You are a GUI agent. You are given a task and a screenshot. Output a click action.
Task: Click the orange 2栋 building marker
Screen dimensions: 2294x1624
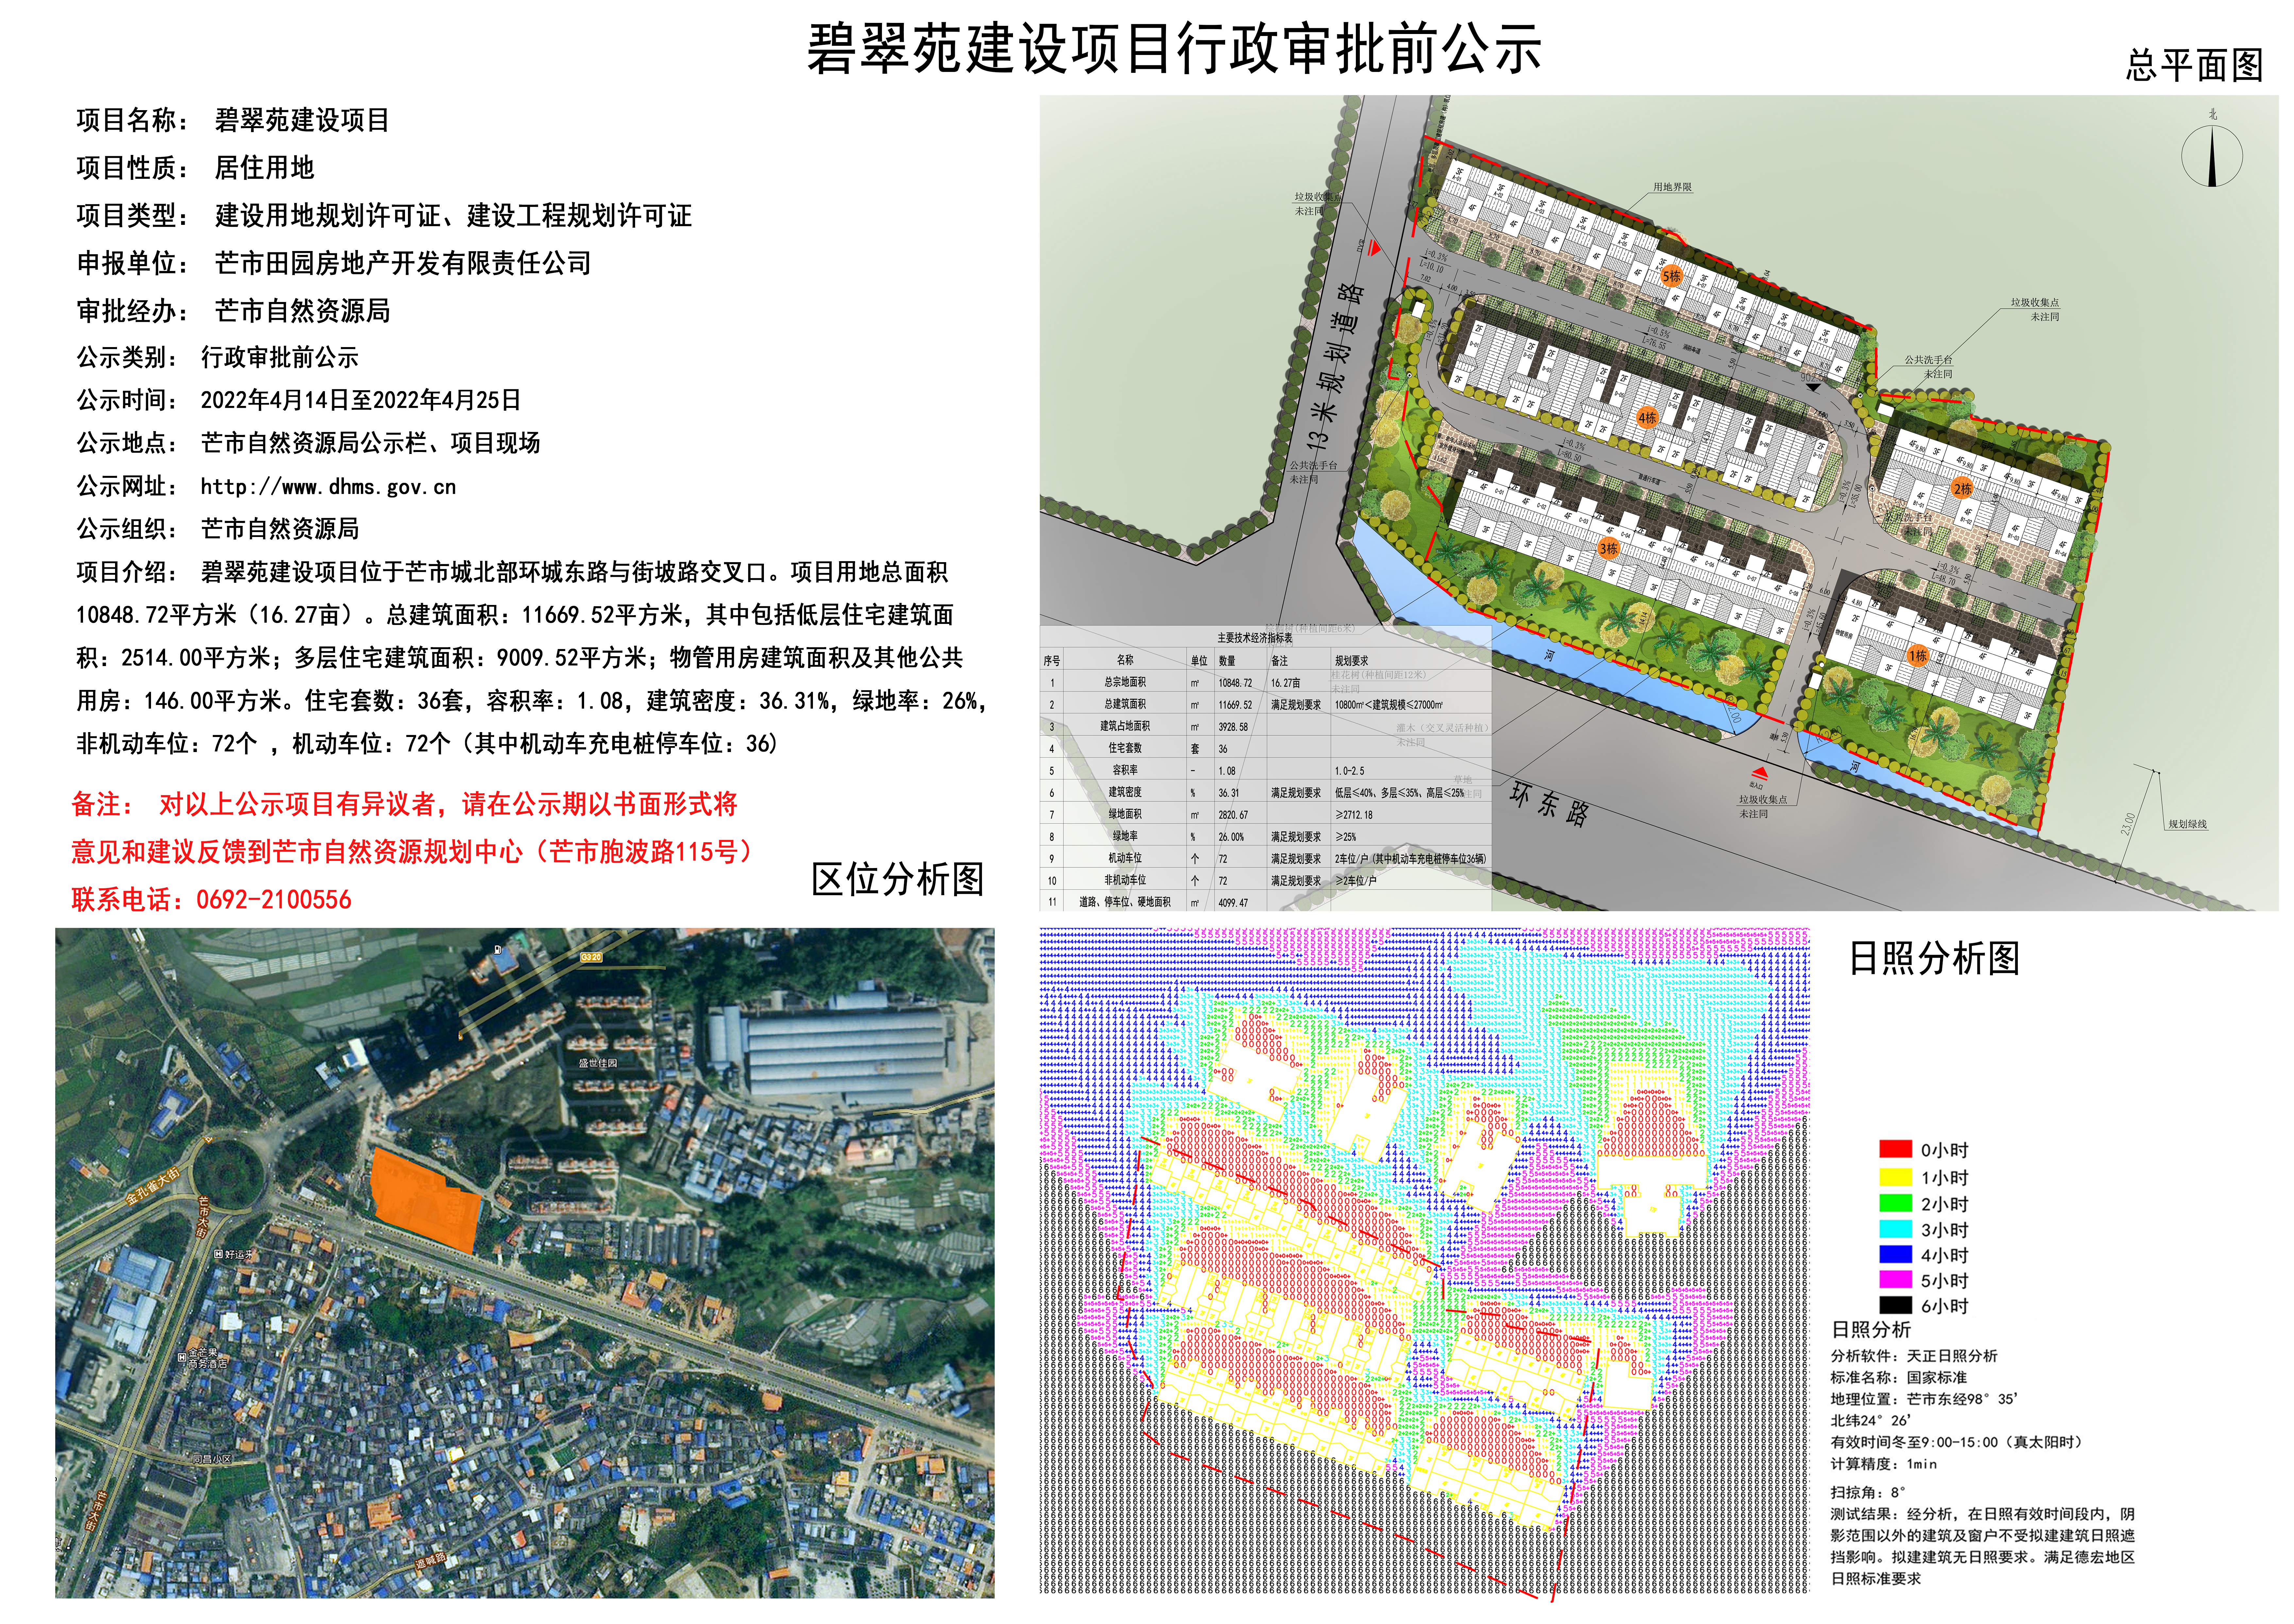click(1962, 488)
